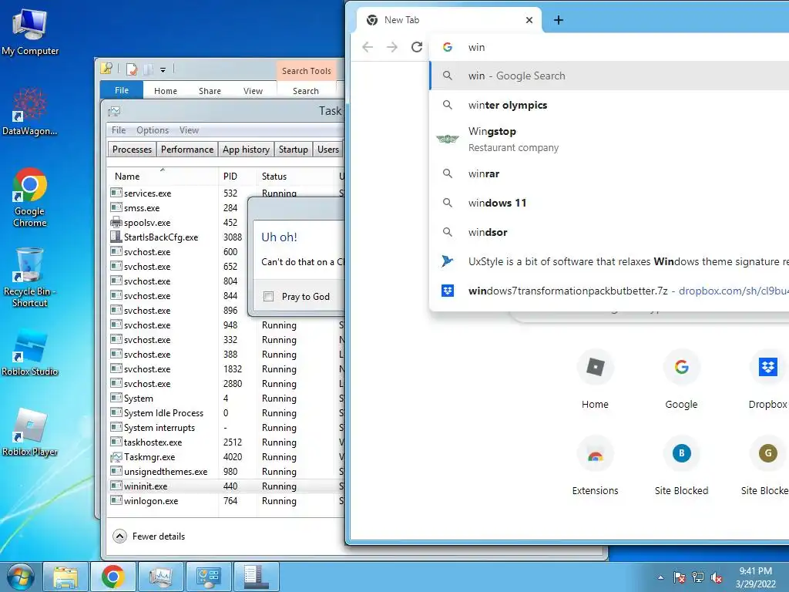Open the Site Blocked tile with B icon

pyautogui.click(x=681, y=466)
